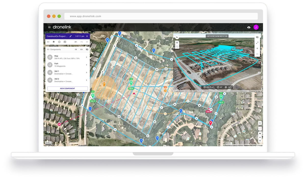306x182 pixels.
Task: Click the -23° gimbal pitch readout
Action: [x=227, y=87]
